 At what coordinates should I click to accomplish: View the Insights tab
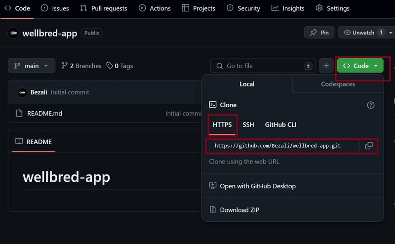click(x=288, y=8)
